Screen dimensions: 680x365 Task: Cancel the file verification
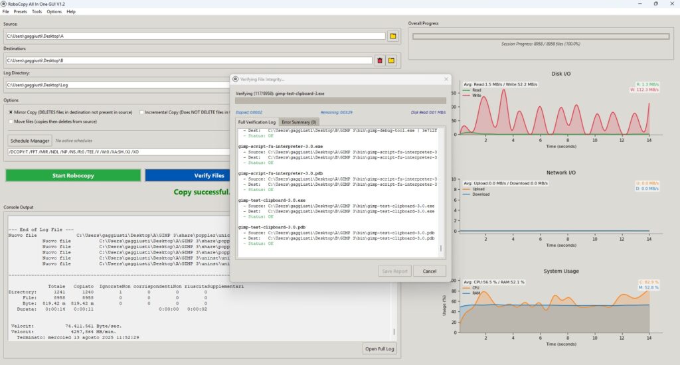(x=430, y=271)
